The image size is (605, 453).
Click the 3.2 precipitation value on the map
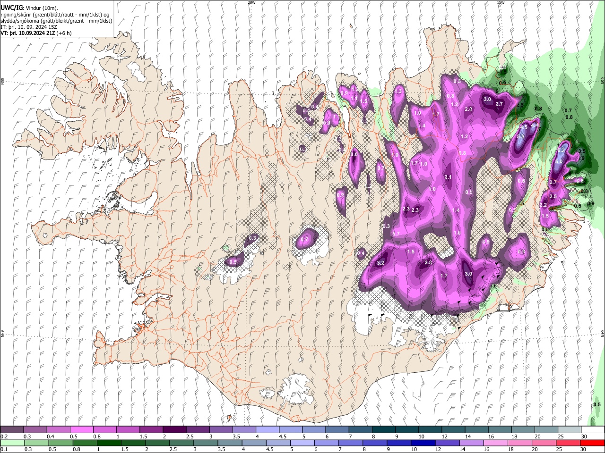pos(381,263)
